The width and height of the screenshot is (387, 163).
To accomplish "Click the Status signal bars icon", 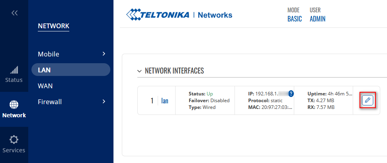I will pyautogui.click(x=14, y=70).
